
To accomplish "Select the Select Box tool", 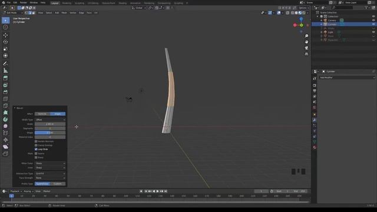I will point(5,21).
